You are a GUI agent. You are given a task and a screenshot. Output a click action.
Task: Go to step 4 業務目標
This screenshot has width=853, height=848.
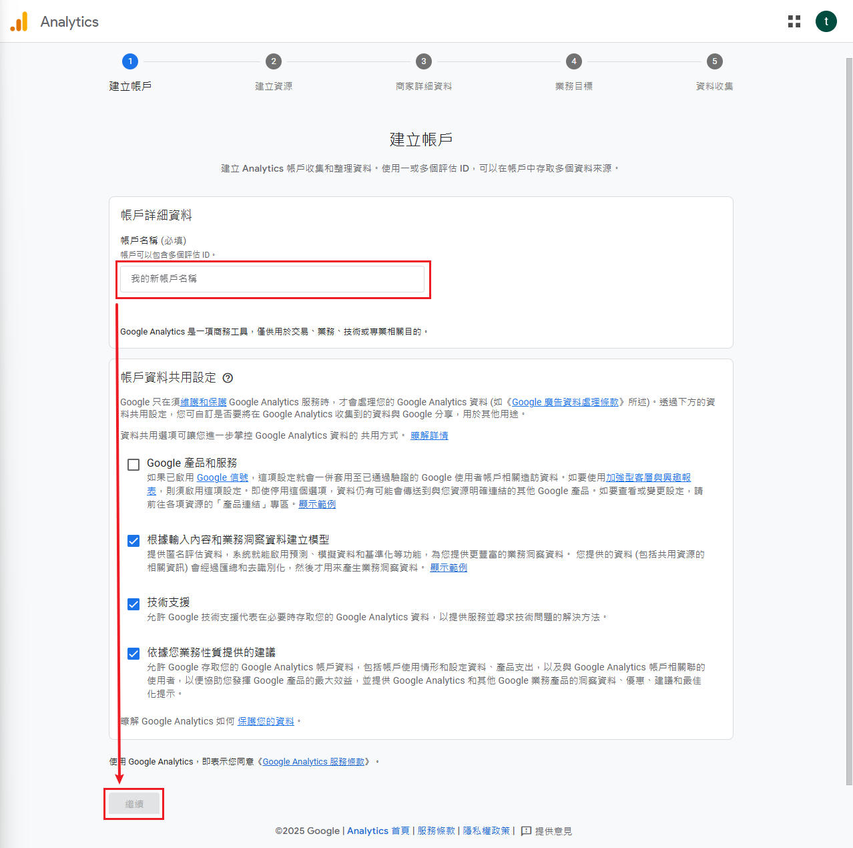(574, 61)
